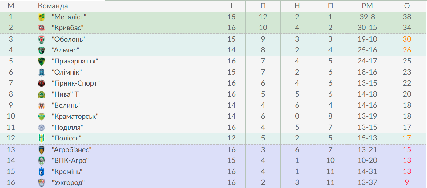Click the О points column header
This screenshot has width=427, height=188.
click(x=407, y=6)
